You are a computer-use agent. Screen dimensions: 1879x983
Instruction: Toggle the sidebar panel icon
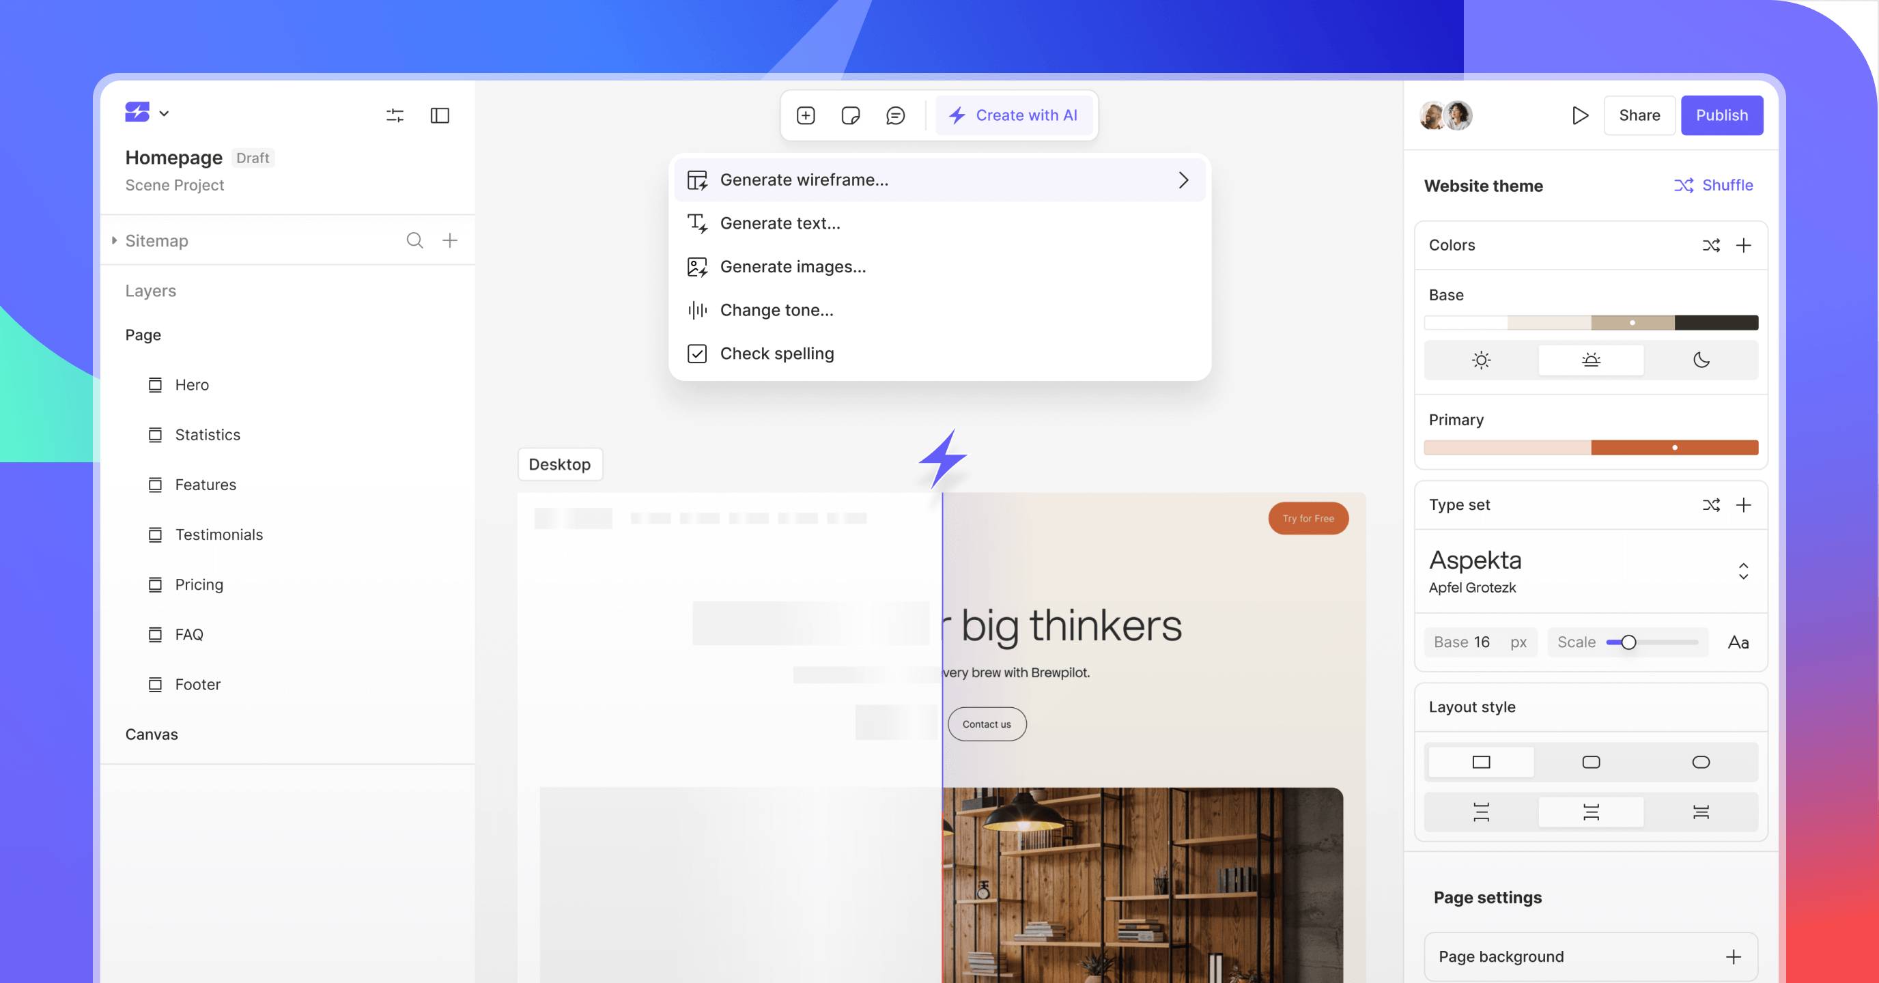coord(440,115)
